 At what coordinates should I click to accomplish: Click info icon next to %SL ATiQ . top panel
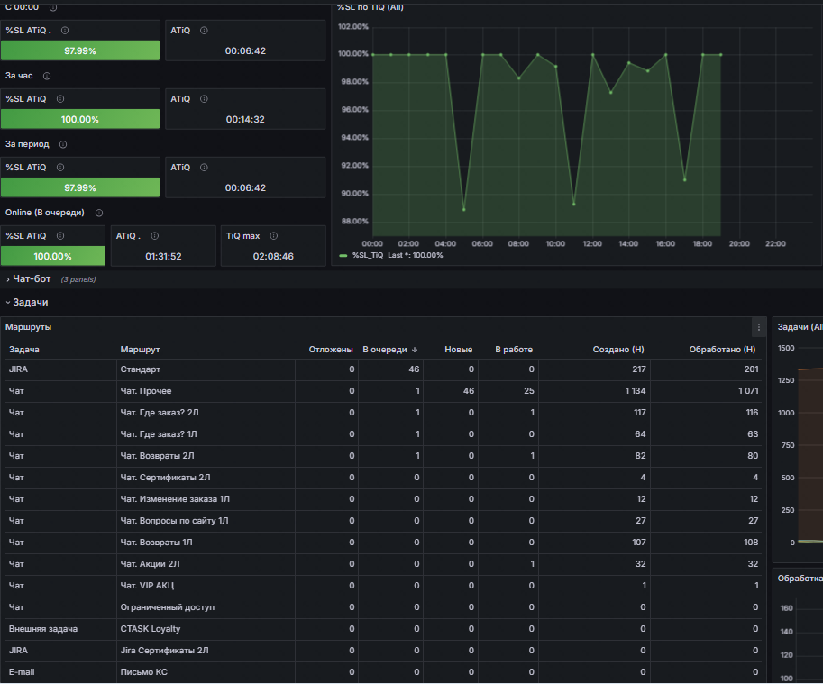point(65,31)
